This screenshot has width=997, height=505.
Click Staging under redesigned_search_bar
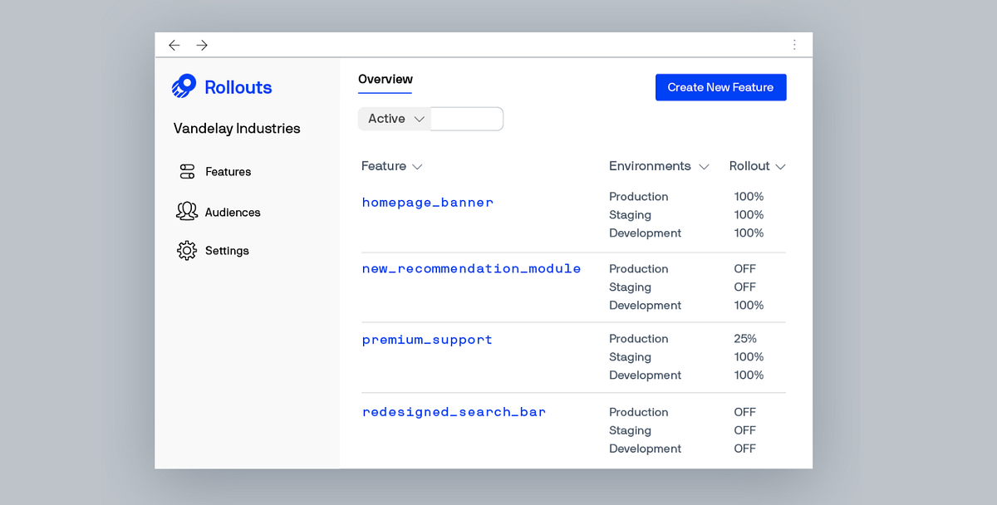630,430
